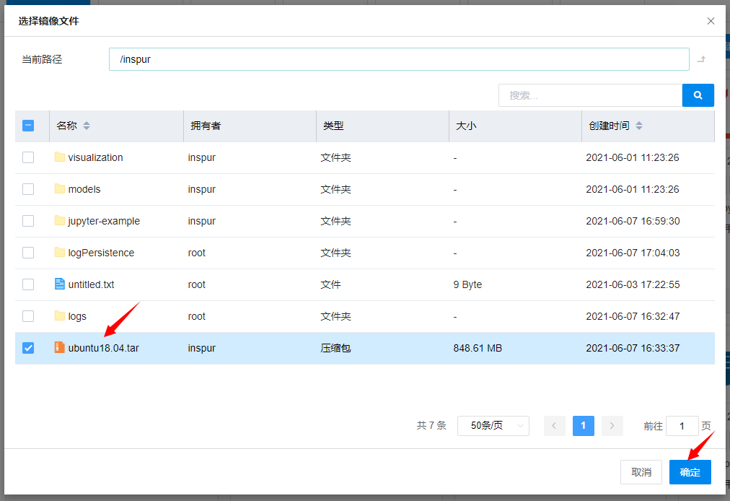Sort by 创建时间 column arrows
The width and height of the screenshot is (730, 501).
pyautogui.click(x=639, y=126)
